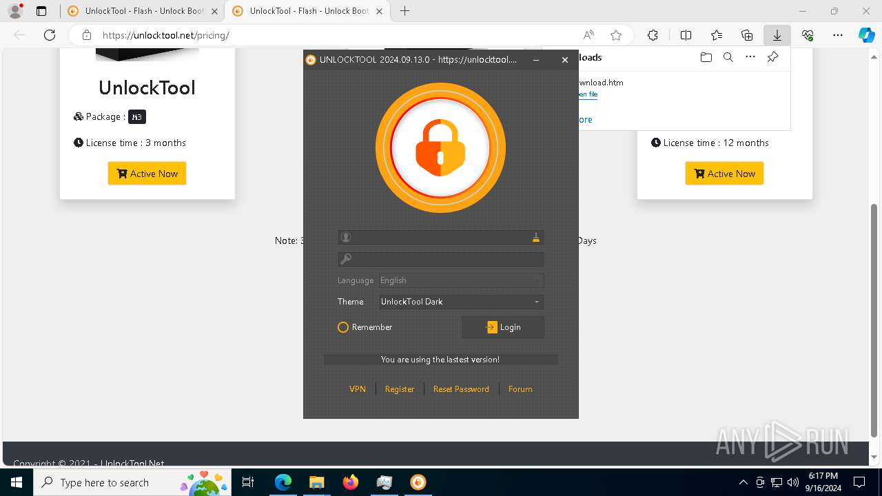Open File Explorer from the taskbar
The width and height of the screenshot is (882, 496).
316,482
